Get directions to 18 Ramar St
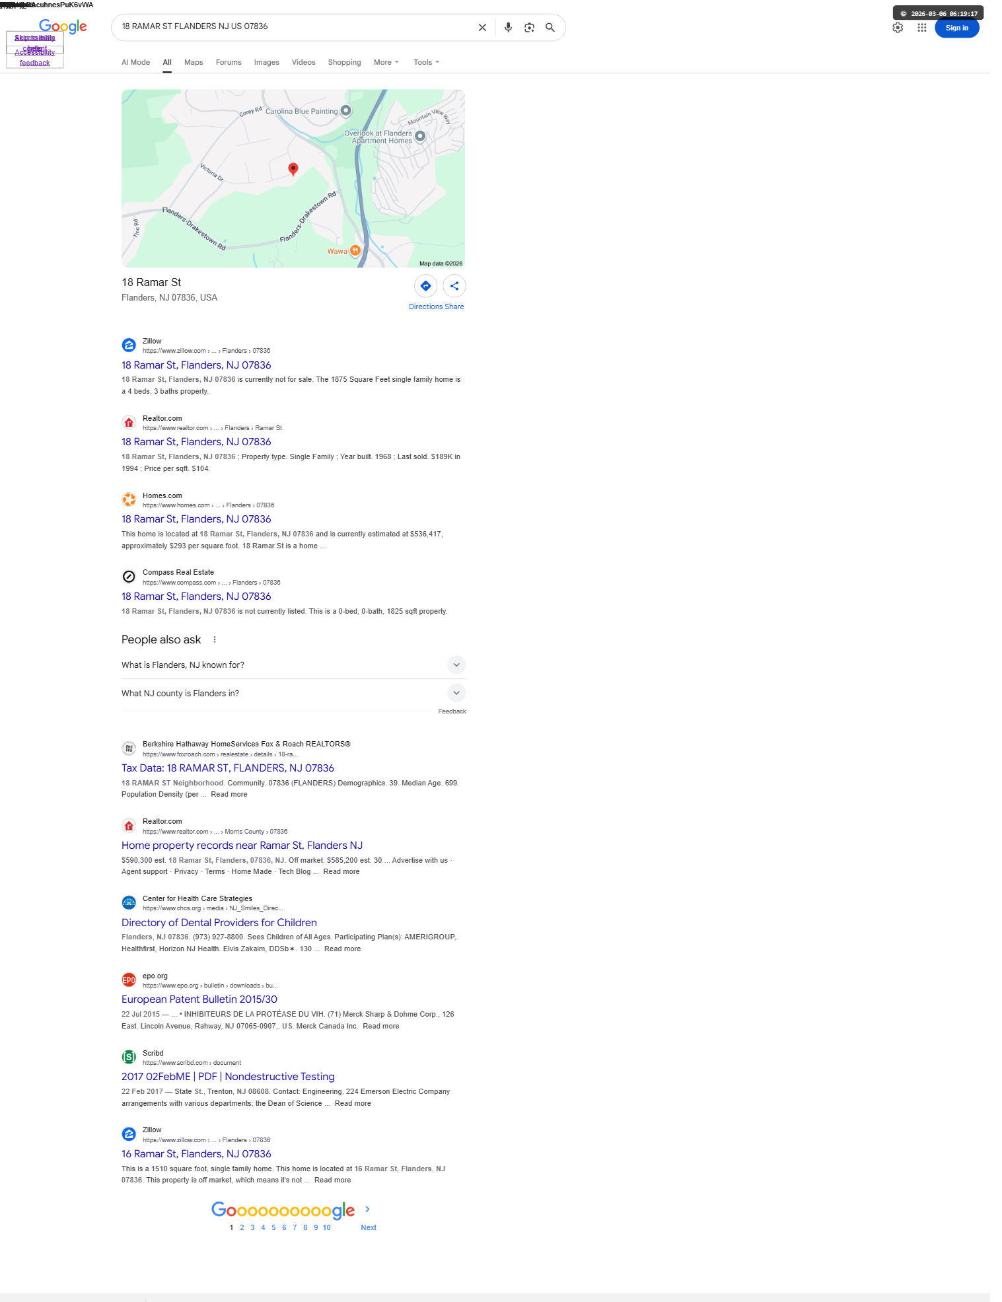This screenshot has height=1302, width=1002. pyautogui.click(x=426, y=286)
